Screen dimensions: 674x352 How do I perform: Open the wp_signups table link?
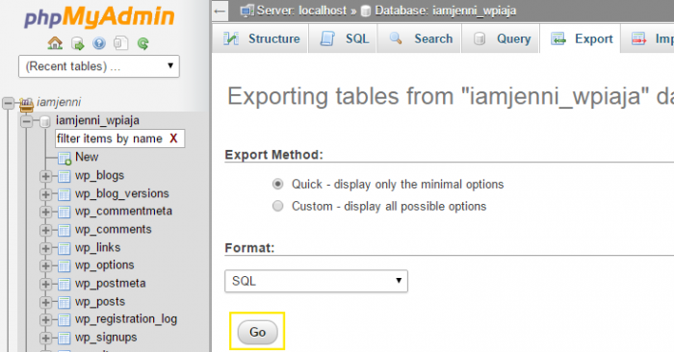pos(106,338)
